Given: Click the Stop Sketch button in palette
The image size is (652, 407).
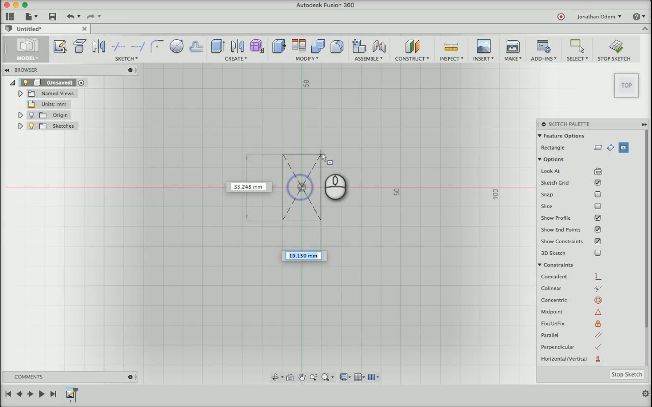Looking at the screenshot, I should 627,374.
